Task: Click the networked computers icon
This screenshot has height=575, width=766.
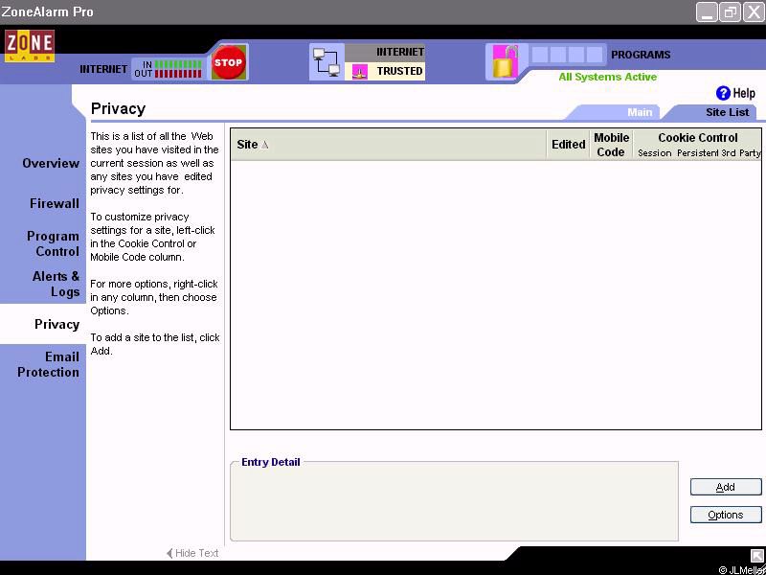Action: pyautogui.click(x=327, y=62)
